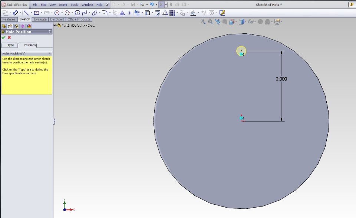Screen dimensions: 356x218
Task: Open Display/Delete Relations tool
Action: tap(193, 13)
